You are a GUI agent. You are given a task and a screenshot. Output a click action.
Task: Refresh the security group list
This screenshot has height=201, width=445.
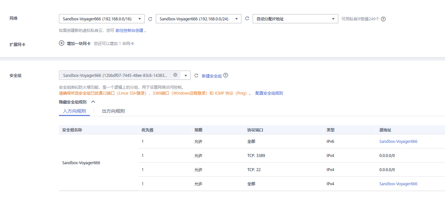click(196, 76)
